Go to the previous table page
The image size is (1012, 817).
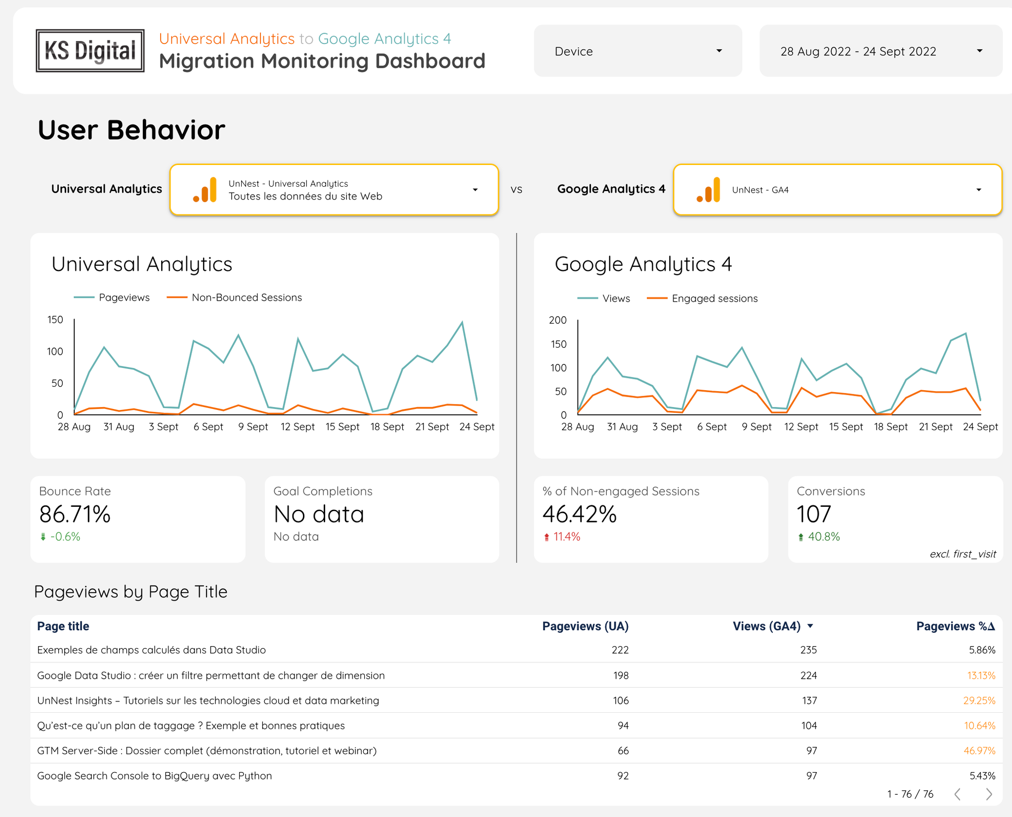[958, 794]
